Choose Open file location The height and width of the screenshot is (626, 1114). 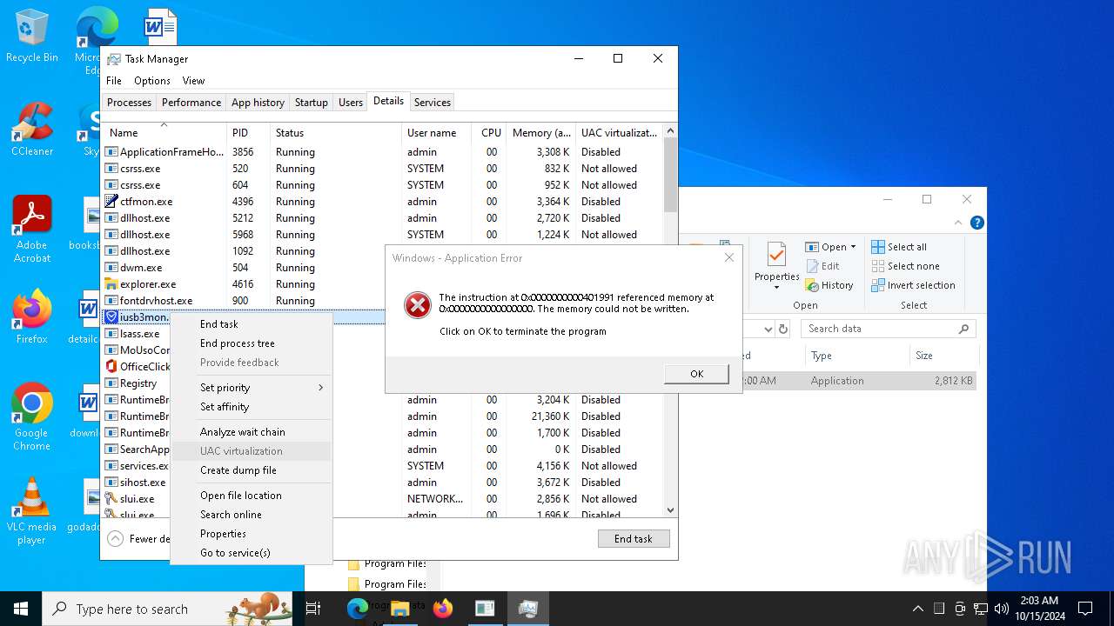click(252, 496)
